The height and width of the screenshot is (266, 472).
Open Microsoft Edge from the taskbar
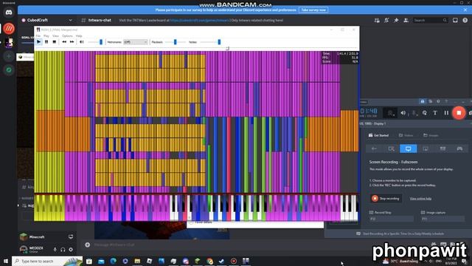pyautogui.click(x=113, y=261)
